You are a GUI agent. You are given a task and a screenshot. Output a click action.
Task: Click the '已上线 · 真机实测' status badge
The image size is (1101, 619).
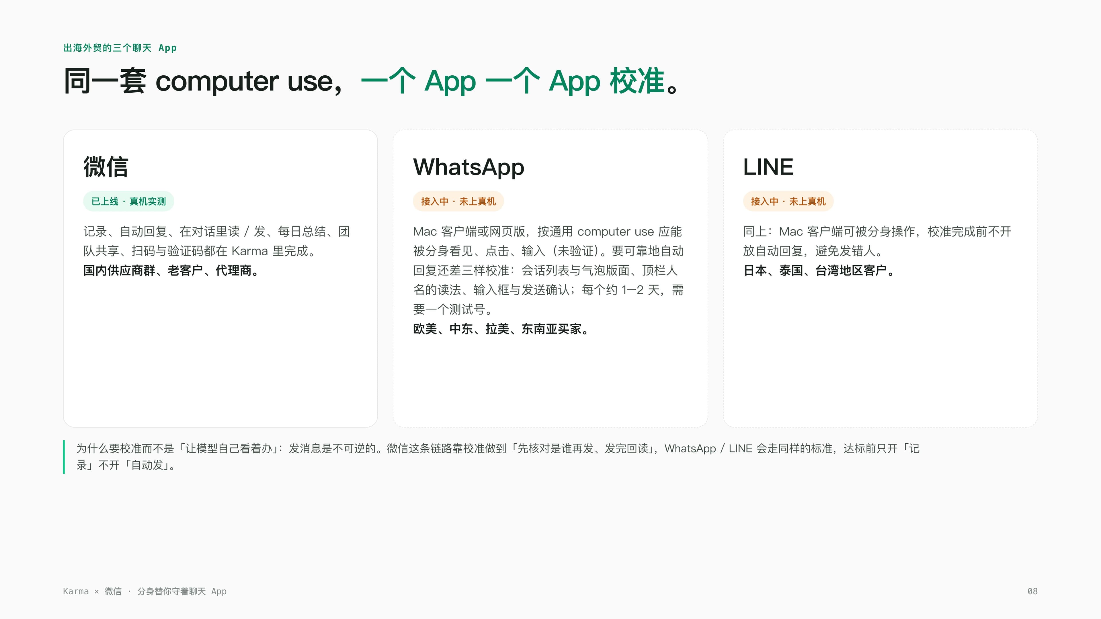click(129, 201)
